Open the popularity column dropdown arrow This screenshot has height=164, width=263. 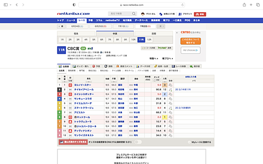165,82
